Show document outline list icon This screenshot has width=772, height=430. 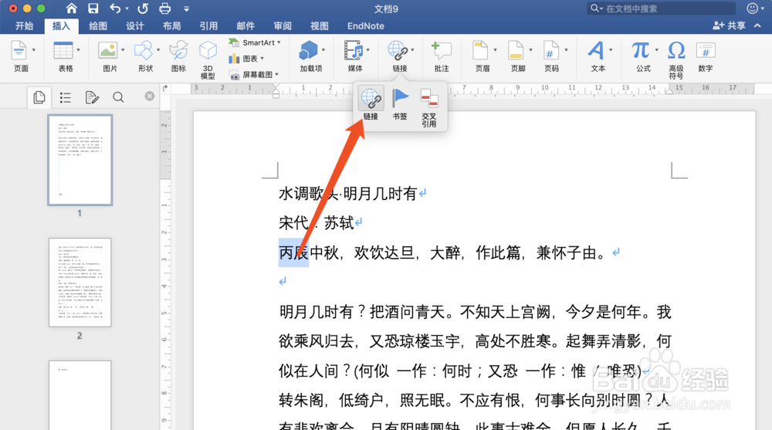point(66,97)
